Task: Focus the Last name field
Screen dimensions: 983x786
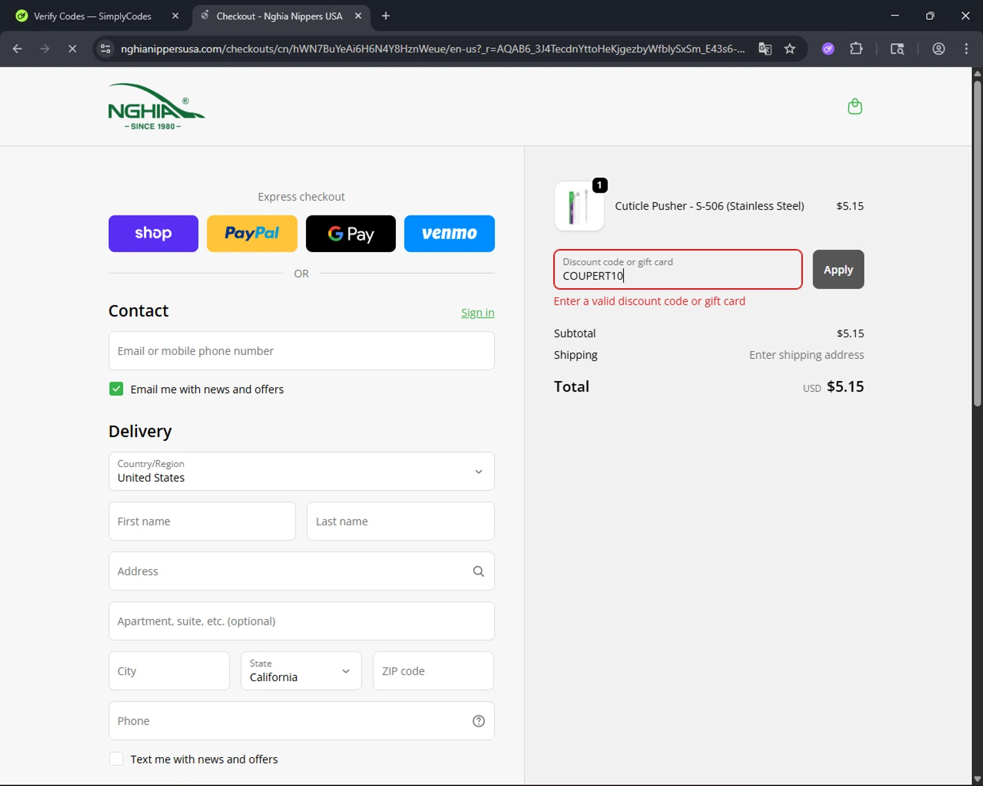Action: click(x=400, y=521)
